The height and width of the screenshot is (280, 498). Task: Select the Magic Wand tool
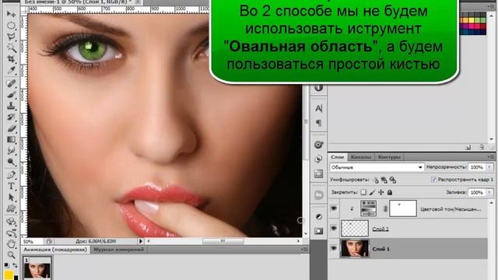point(12,48)
